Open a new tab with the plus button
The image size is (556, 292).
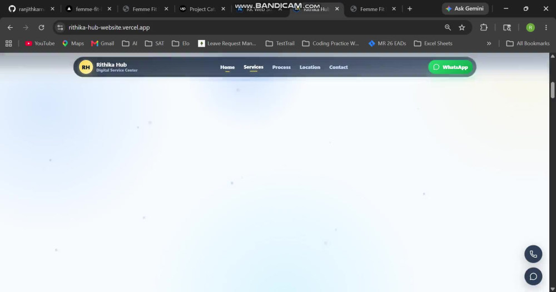click(410, 9)
